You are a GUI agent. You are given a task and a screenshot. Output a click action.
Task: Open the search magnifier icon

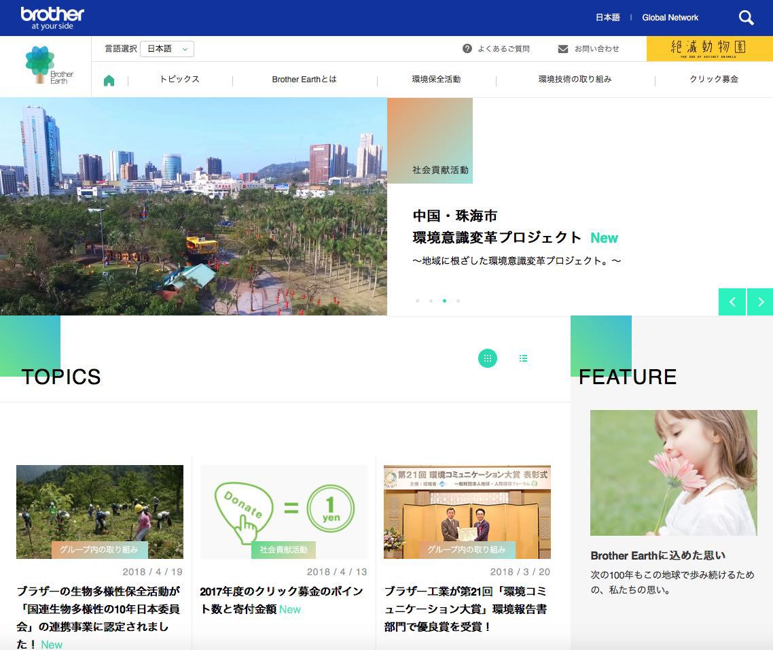click(746, 18)
